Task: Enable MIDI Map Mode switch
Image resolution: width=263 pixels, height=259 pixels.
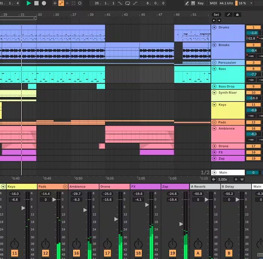Action: (x=213, y=3)
